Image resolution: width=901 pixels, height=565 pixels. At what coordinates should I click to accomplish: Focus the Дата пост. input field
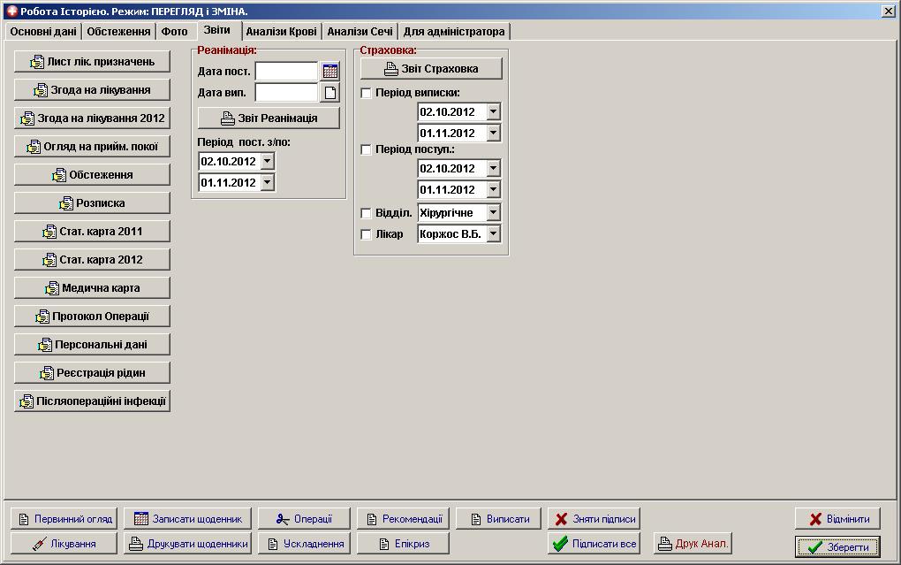(x=286, y=72)
